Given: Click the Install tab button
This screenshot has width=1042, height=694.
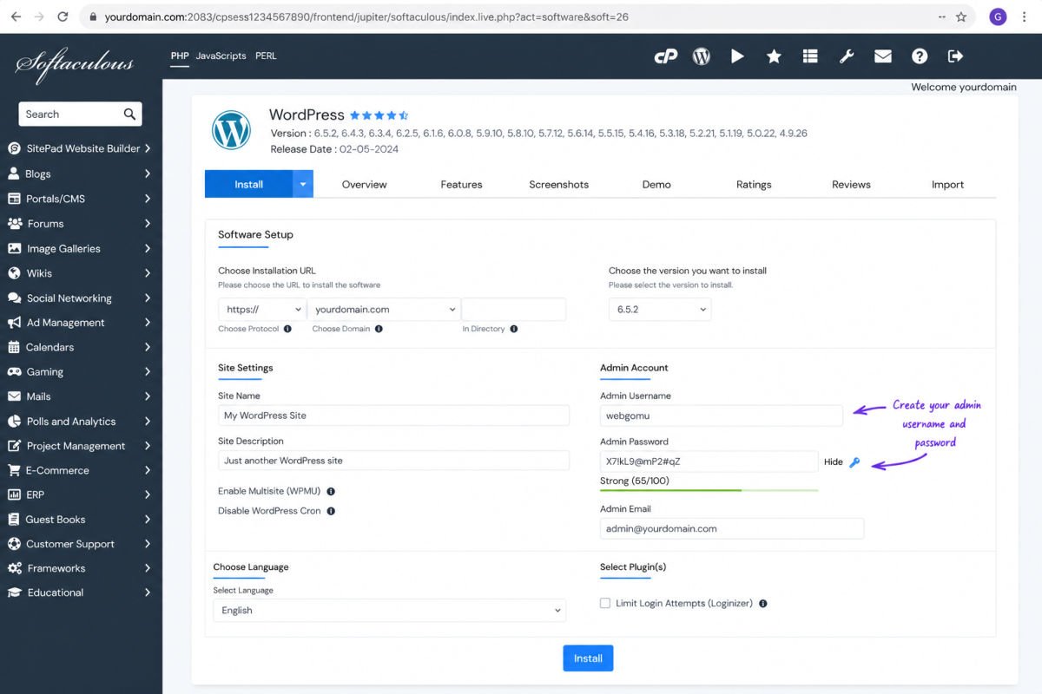Looking at the screenshot, I should (249, 184).
